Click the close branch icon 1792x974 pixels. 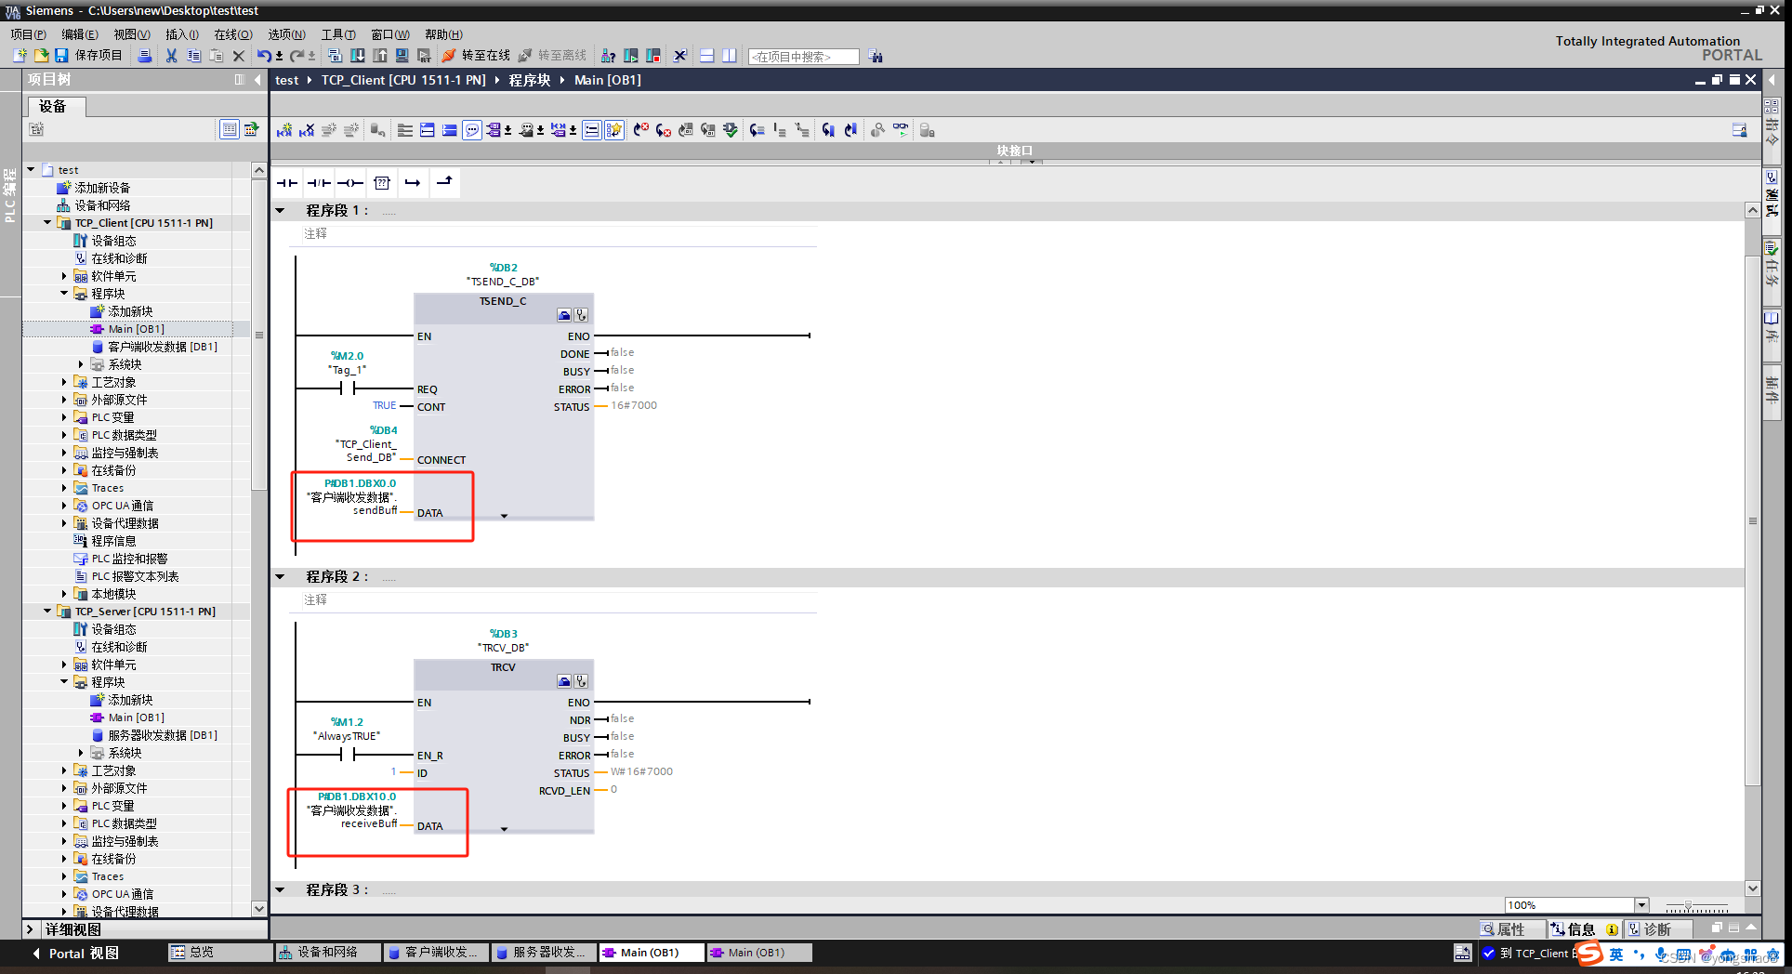[x=444, y=183]
